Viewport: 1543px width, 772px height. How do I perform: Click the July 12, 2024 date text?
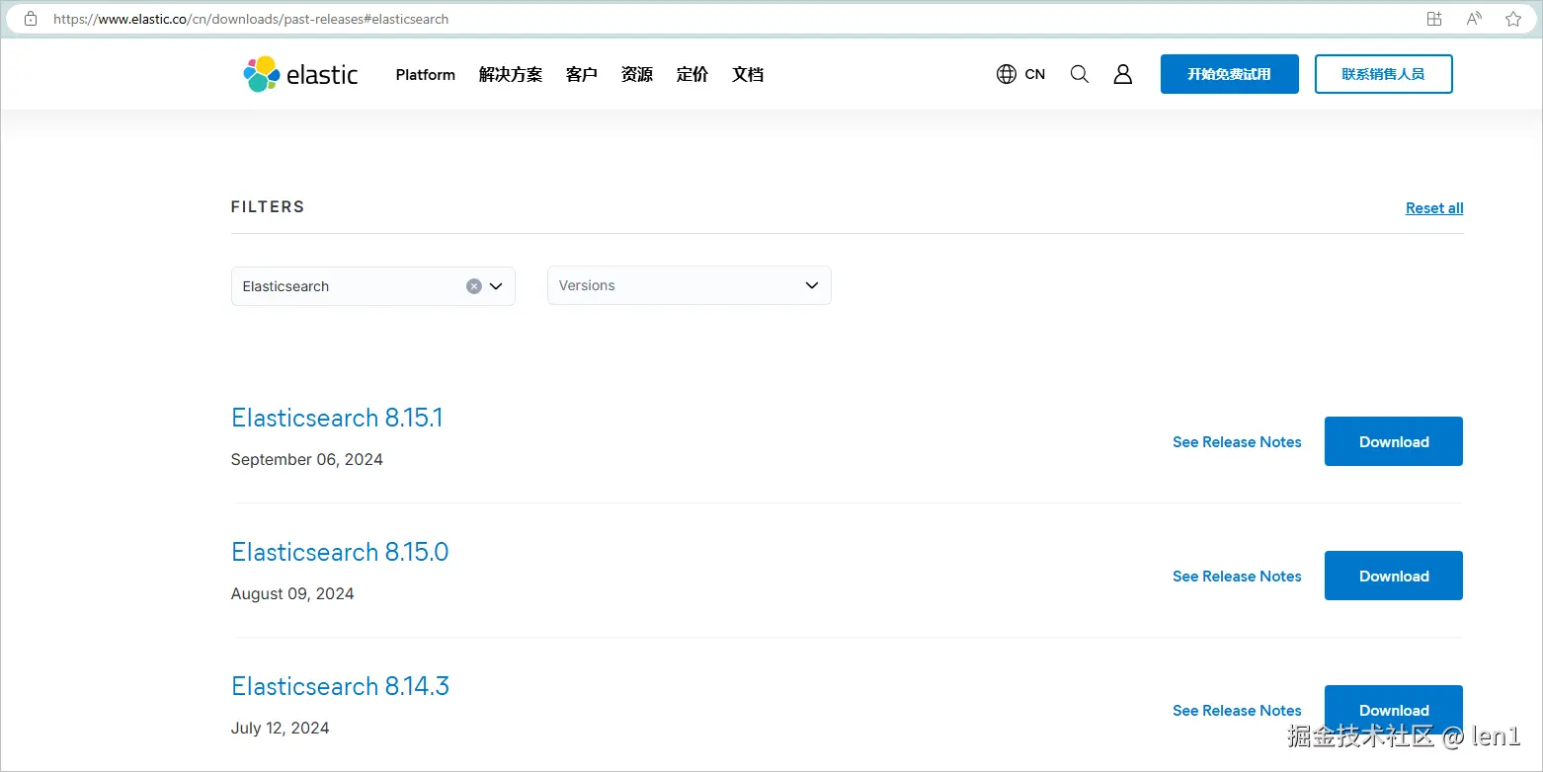click(x=281, y=728)
